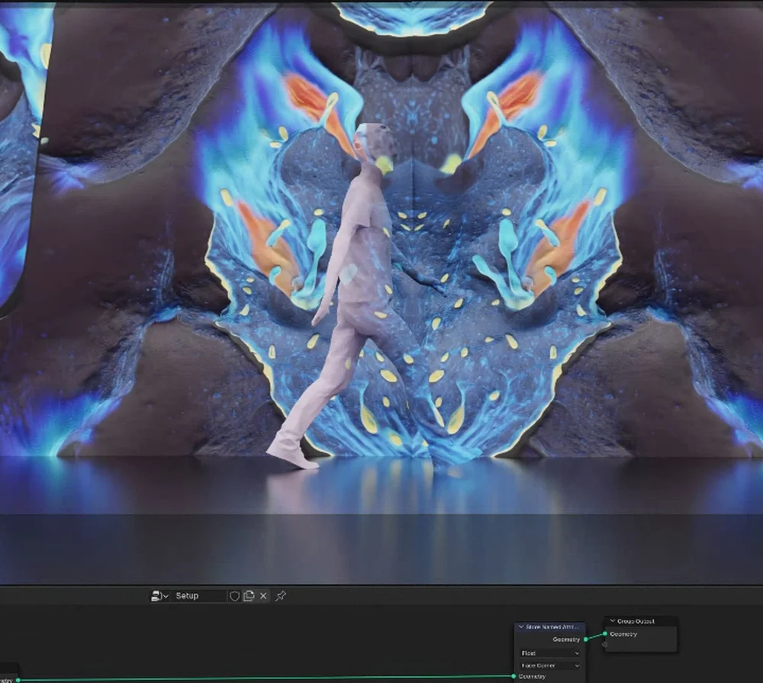Create a new copy of the node tree
The height and width of the screenshot is (683, 763).
[x=249, y=595]
